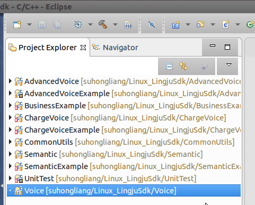
Task: Open the dropdown beside the hammer icon
Action: (x=115, y=24)
